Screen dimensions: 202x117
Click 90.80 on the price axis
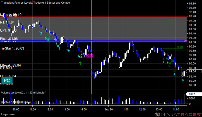[192, 46]
